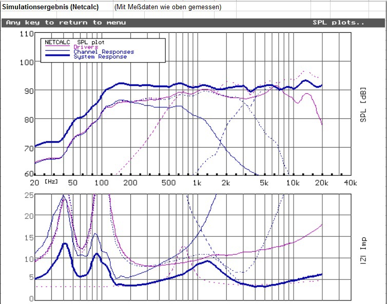Image resolution: width=387 pixels, height=304 pixels.
Task: Click the '[Hz]' frequency unit label
Action: pyautogui.click(x=51, y=182)
